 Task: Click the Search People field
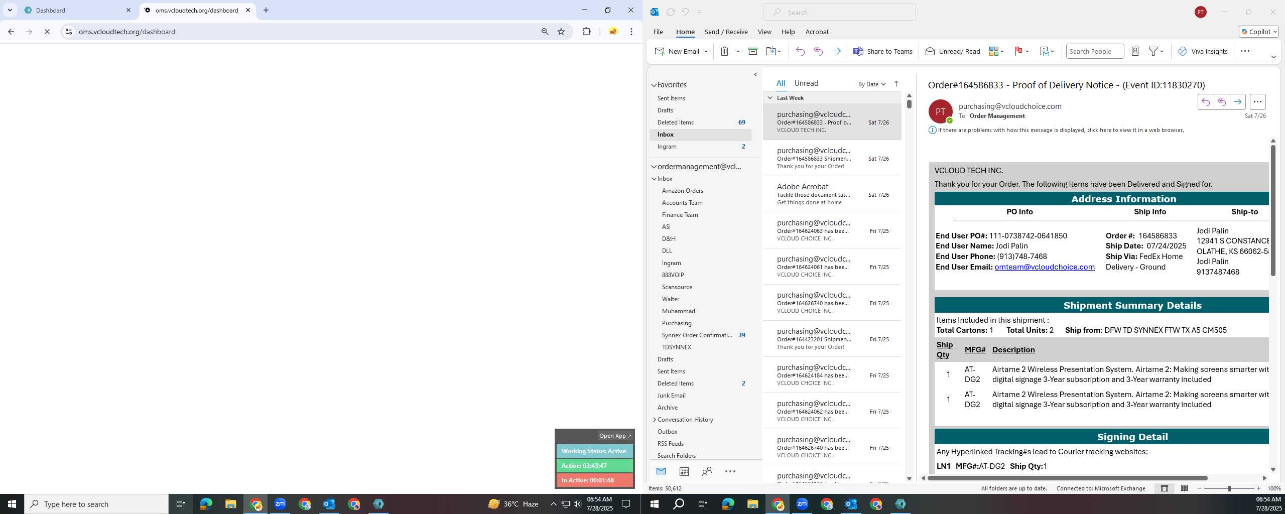(1094, 51)
